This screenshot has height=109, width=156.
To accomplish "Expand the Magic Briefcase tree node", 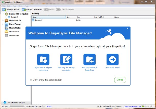I will point(3,20).
